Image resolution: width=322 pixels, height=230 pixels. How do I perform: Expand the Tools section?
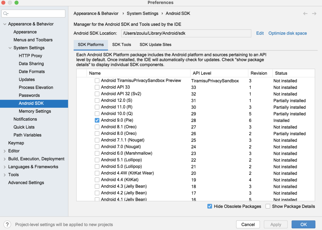click(x=5, y=175)
